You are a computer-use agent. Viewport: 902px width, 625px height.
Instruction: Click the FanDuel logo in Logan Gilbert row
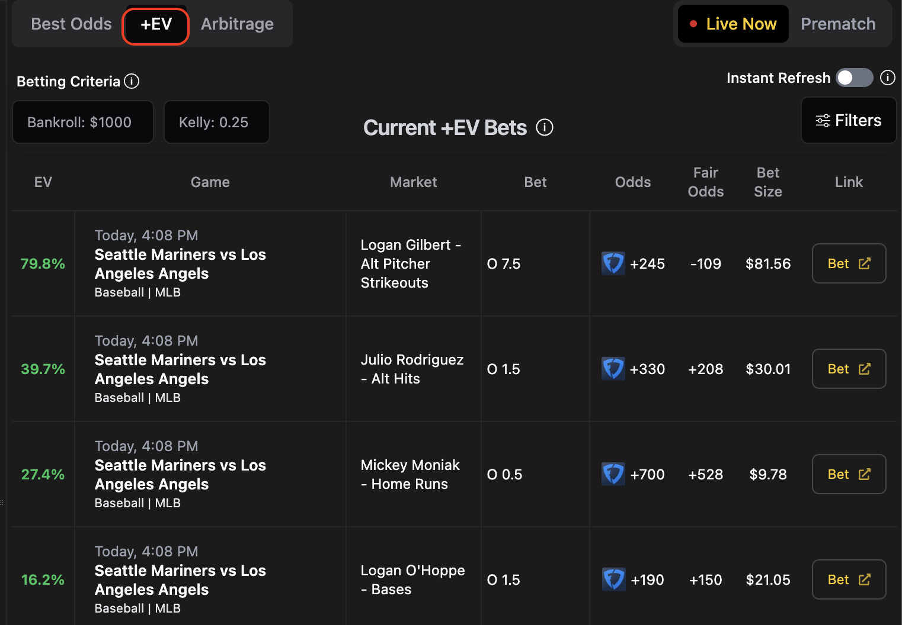point(613,263)
